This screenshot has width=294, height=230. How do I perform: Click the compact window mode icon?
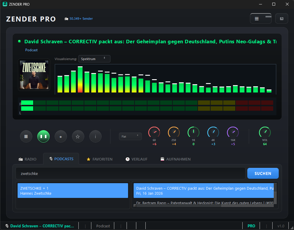click(x=281, y=19)
